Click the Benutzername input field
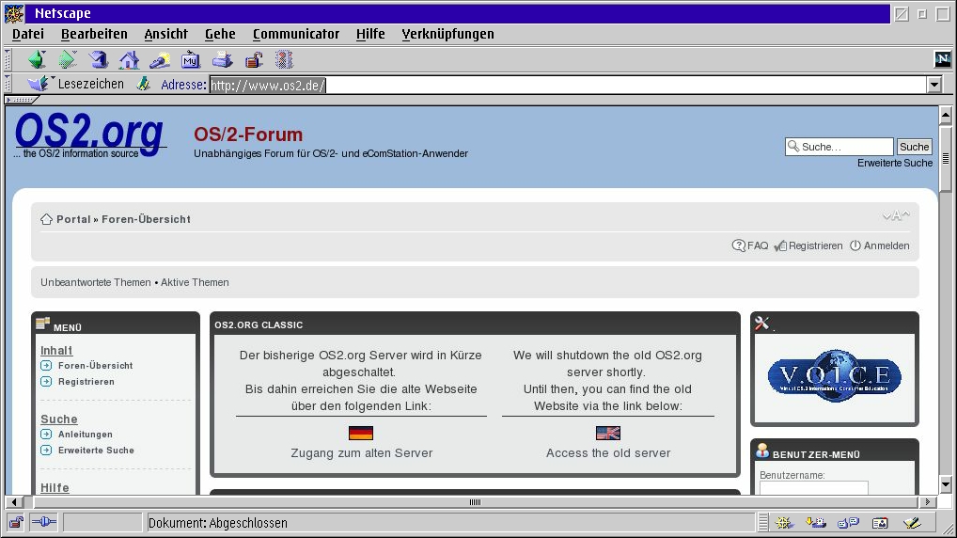Screen dimensions: 957x538 click(813, 488)
